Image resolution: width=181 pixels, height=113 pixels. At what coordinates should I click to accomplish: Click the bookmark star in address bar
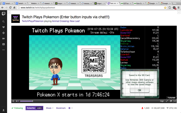pyautogui.click(x=165, y=8)
